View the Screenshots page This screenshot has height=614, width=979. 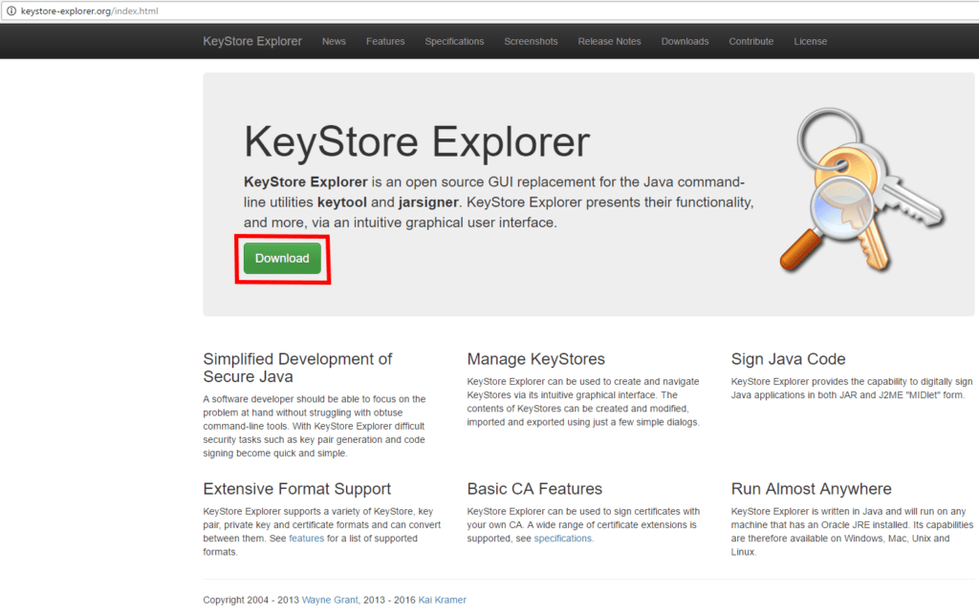point(531,41)
